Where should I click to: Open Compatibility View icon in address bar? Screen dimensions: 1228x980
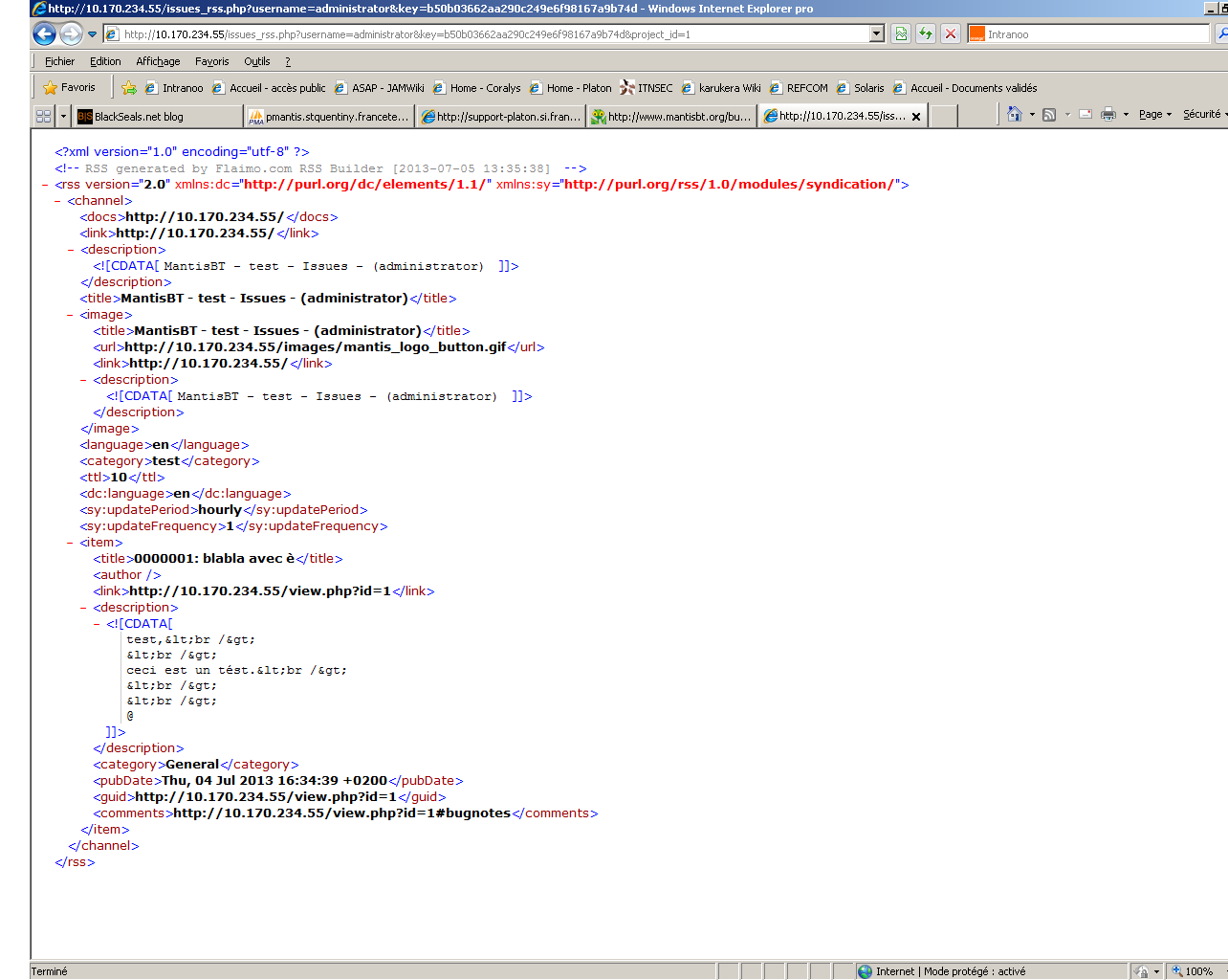(901, 34)
